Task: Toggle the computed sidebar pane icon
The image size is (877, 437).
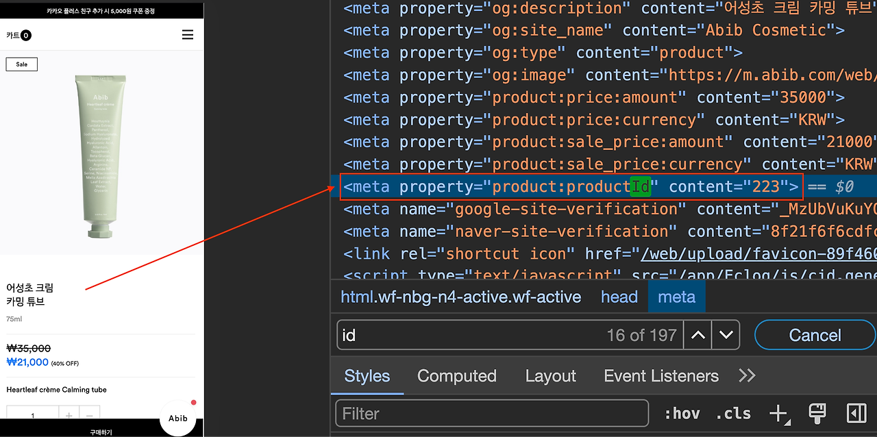Action: click(x=856, y=413)
